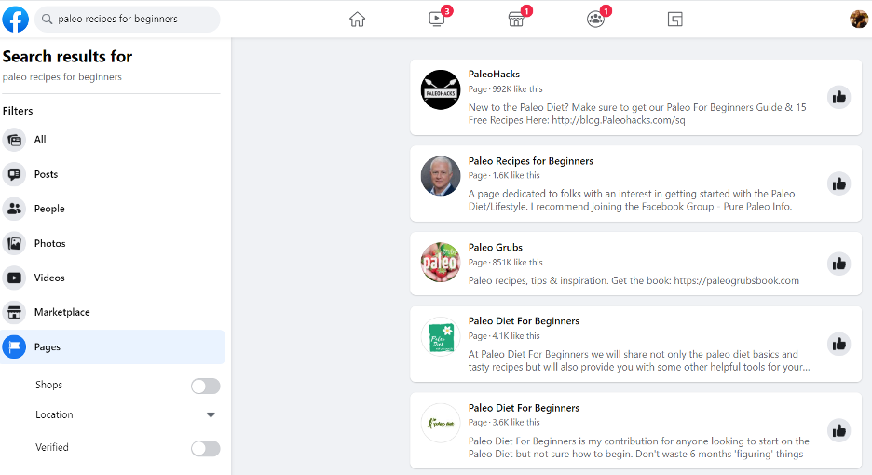Select the Photos filter label
The width and height of the screenshot is (872, 475).
pyautogui.click(x=50, y=243)
